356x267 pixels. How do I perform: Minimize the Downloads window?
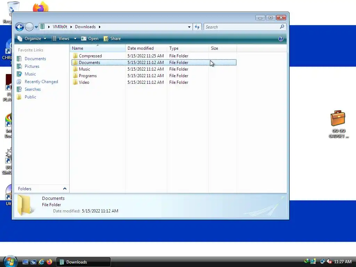click(x=260, y=17)
